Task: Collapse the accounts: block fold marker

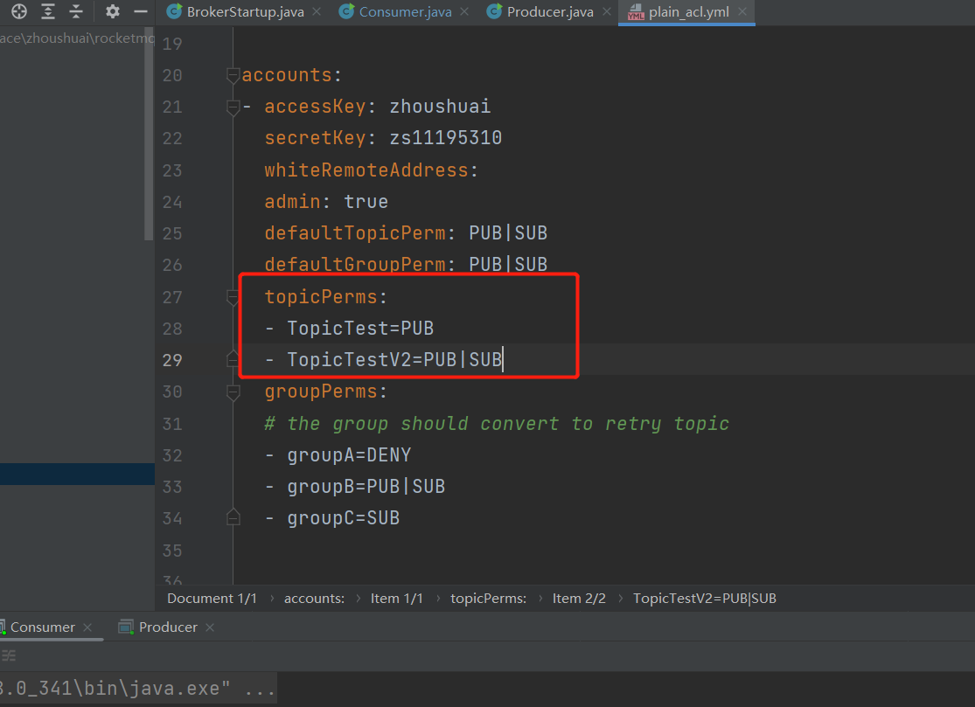Action: (233, 76)
